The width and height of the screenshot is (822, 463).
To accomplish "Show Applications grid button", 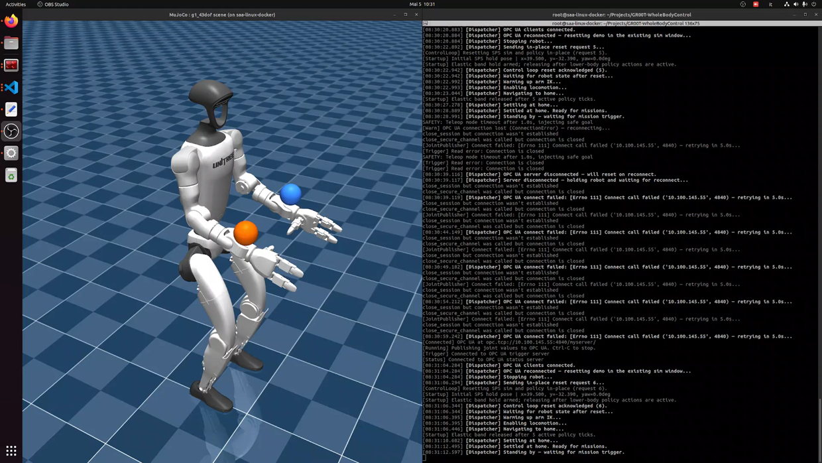I will tap(11, 450).
